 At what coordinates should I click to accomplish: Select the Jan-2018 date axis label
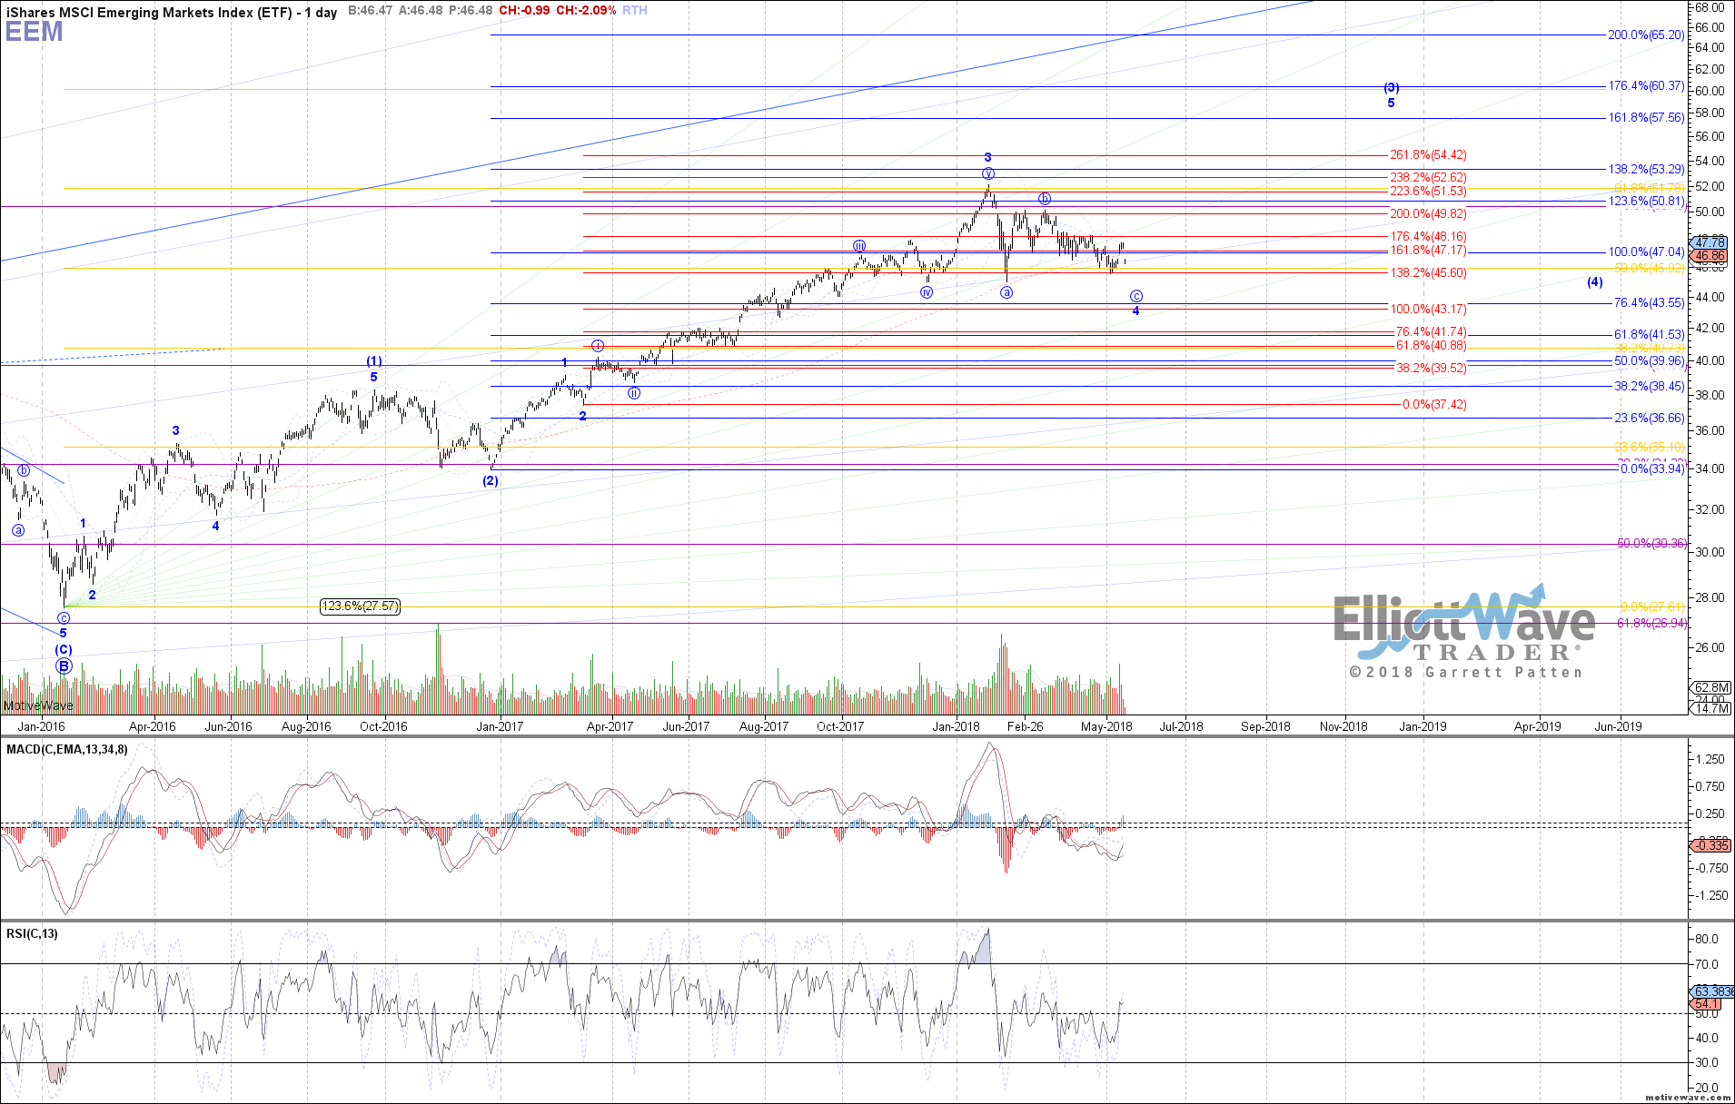point(956,726)
